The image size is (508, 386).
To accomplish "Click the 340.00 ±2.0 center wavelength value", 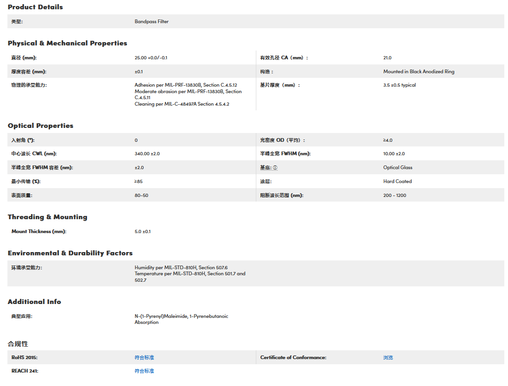I will 147,154.
